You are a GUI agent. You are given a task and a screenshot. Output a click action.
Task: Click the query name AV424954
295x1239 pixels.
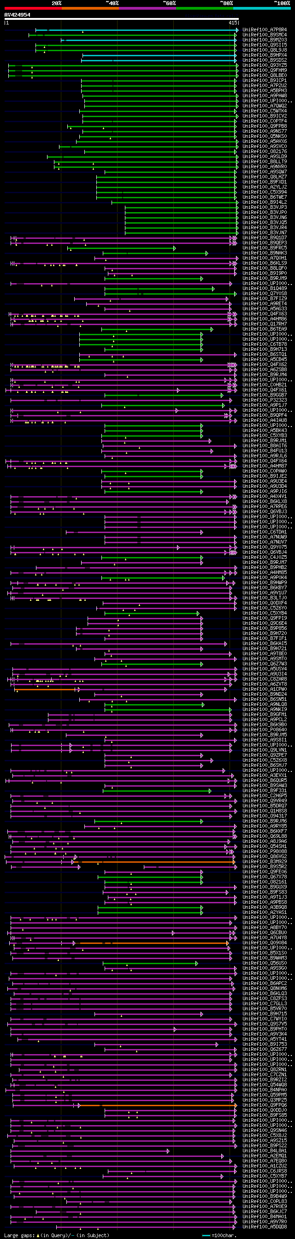(18, 15)
